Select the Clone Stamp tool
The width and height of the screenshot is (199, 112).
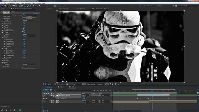(30, 6)
